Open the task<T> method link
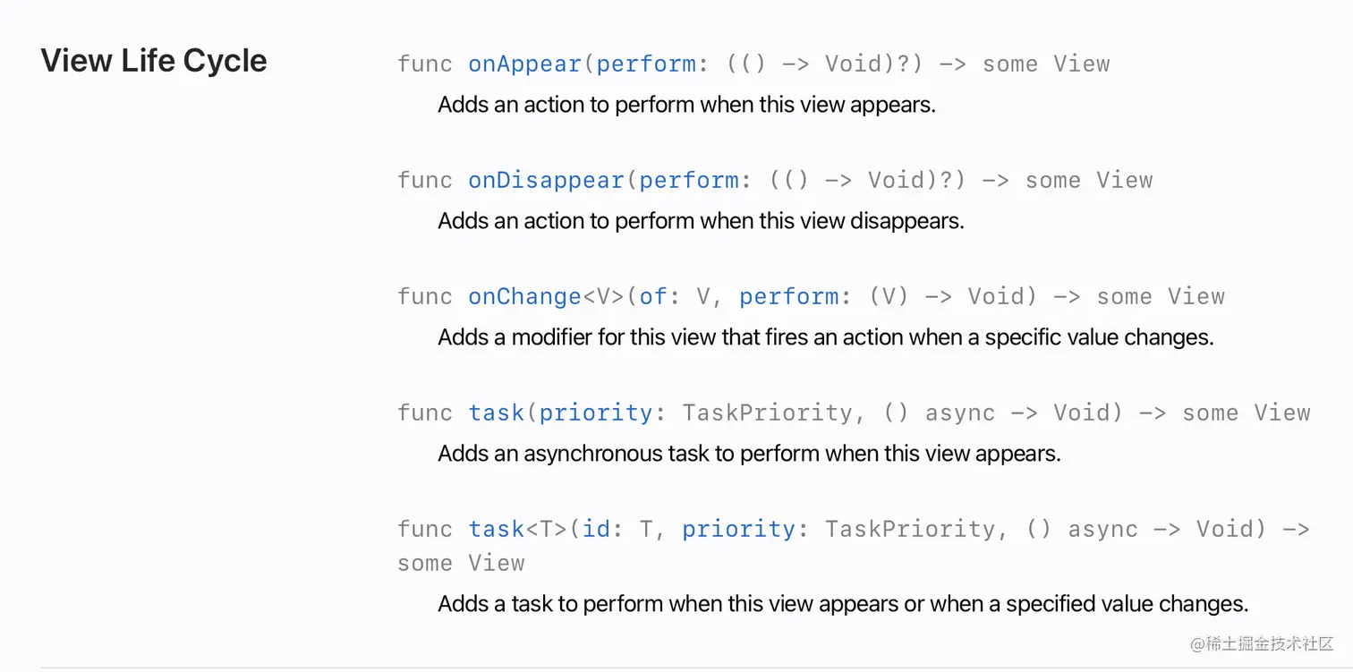This screenshot has height=672, width=1353. 496,530
